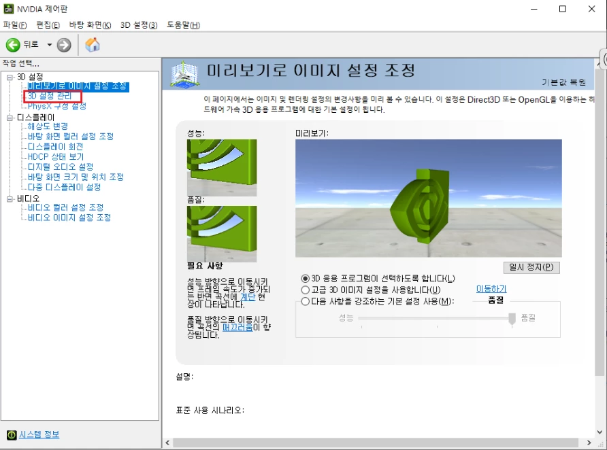The width and height of the screenshot is (607, 450).
Task: Open the 도움말(H) menu
Action: pos(183,25)
